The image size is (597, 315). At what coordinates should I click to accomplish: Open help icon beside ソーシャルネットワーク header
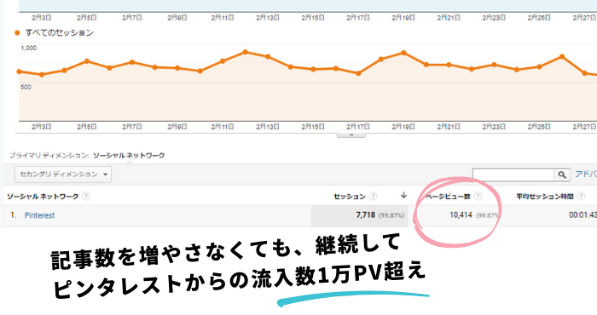[x=86, y=197]
